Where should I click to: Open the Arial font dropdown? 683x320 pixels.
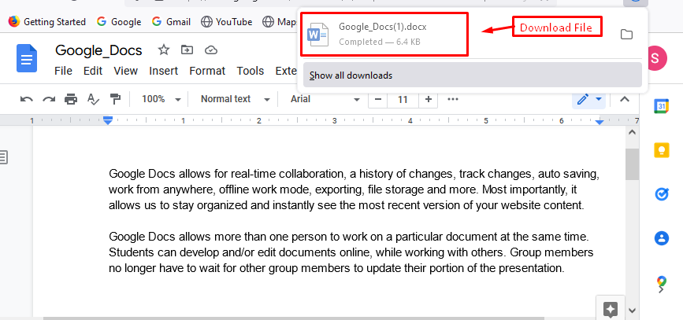coord(325,99)
